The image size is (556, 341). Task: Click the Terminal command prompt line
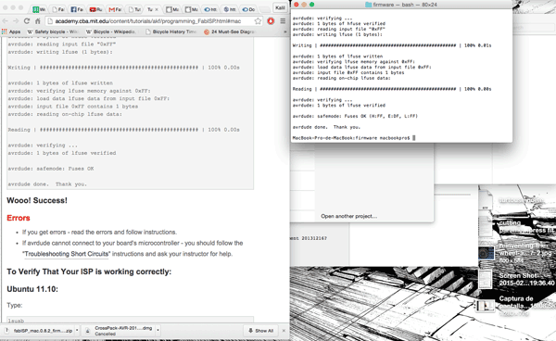354,138
